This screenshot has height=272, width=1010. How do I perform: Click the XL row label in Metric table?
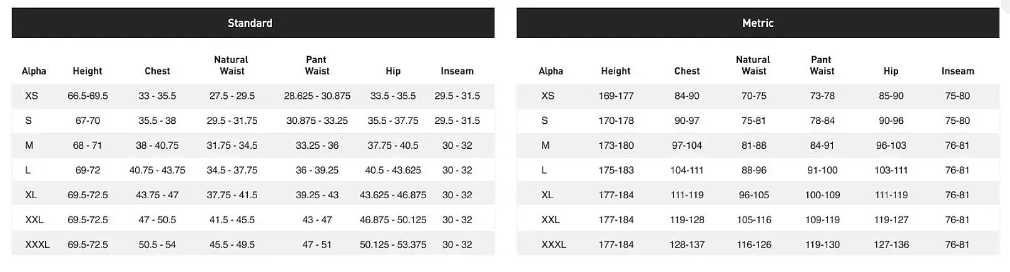tap(548, 195)
